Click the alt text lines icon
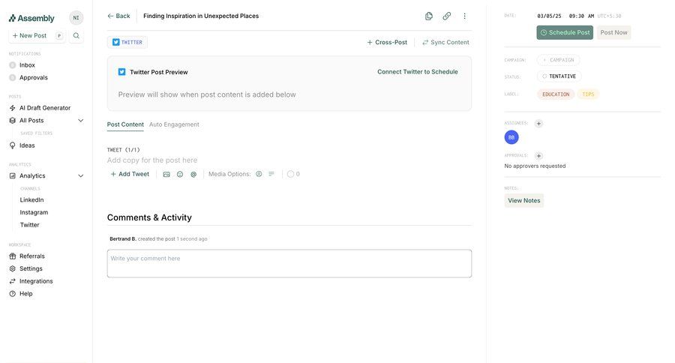675x363 pixels. pyautogui.click(x=271, y=174)
